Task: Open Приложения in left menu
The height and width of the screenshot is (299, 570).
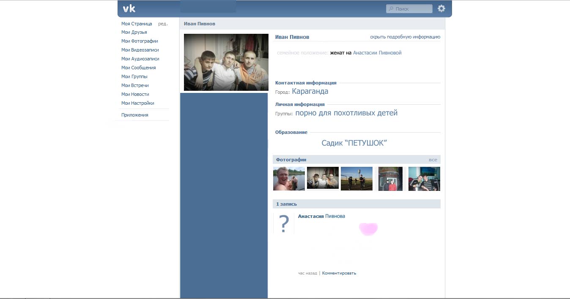Action: (134, 115)
